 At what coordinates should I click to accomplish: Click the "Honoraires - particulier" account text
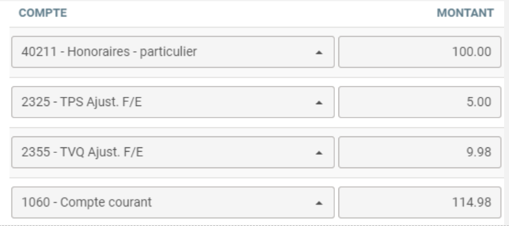coord(132,52)
